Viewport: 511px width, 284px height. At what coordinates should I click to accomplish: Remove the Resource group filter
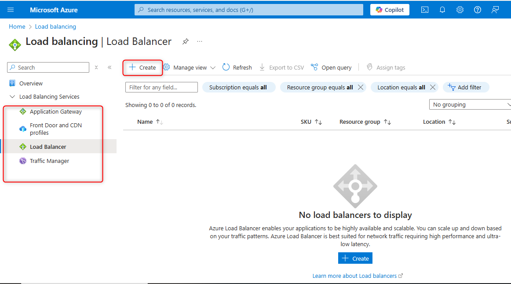pyautogui.click(x=361, y=87)
